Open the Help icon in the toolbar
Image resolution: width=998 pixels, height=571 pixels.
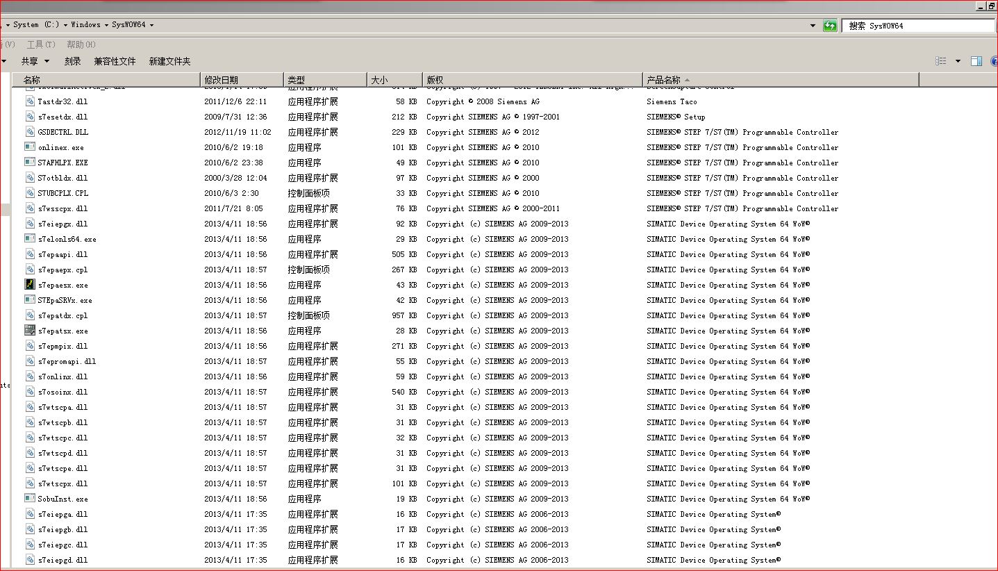point(994,61)
